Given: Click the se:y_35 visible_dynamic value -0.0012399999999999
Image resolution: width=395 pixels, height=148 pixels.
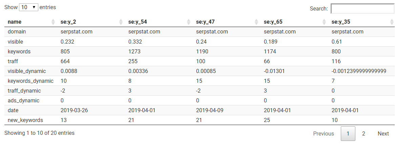Looking at the screenshot, I should click(359, 71).
